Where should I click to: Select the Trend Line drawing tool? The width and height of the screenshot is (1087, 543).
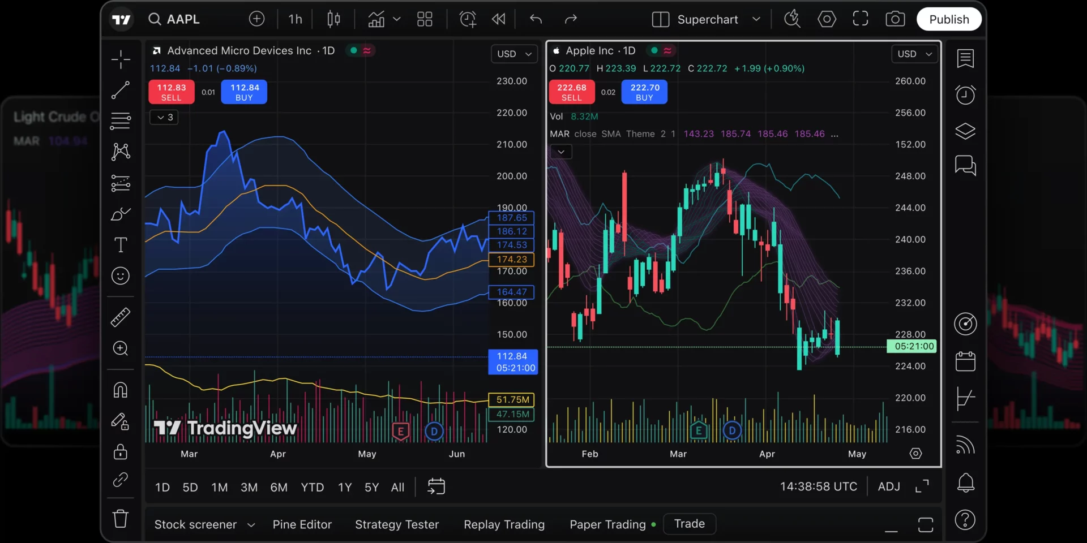point(121,90)
